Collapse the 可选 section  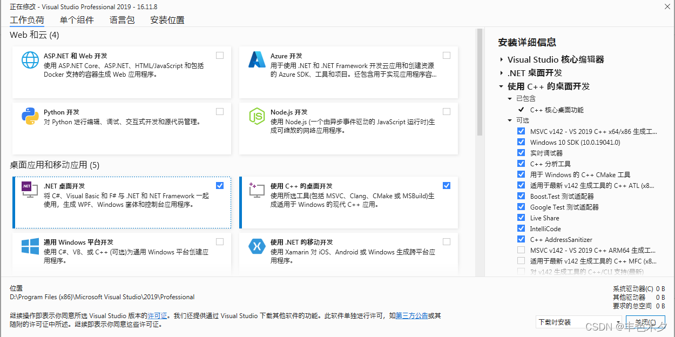pos(510,120)
